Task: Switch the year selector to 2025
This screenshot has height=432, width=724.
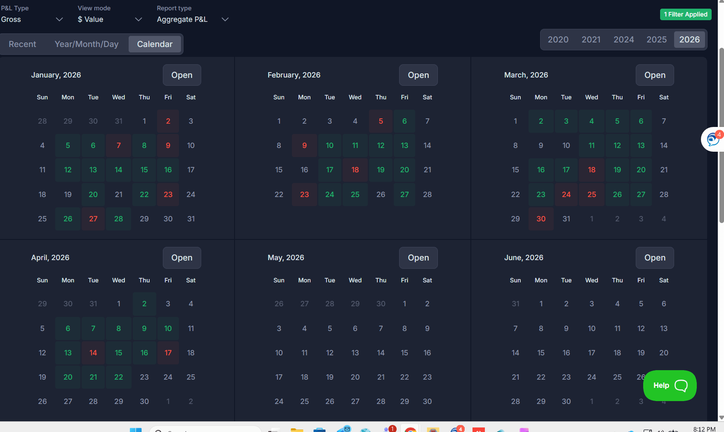Action: click(x=656, y=40)
